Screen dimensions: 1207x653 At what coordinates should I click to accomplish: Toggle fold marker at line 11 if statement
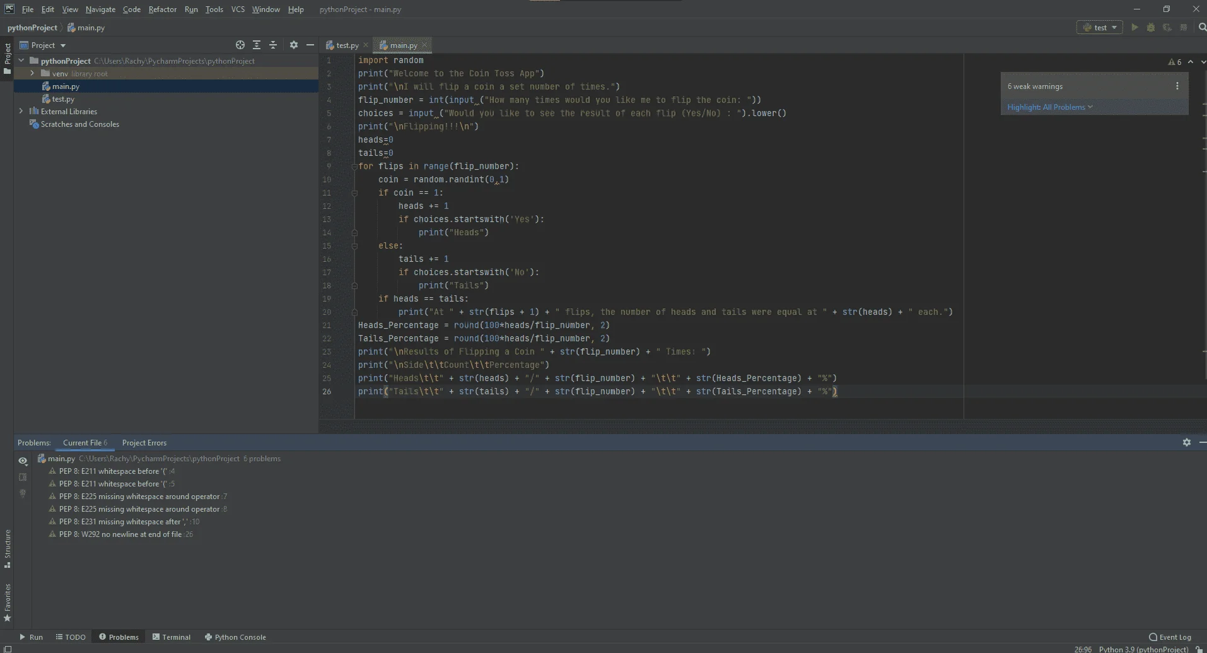point(354,193)
